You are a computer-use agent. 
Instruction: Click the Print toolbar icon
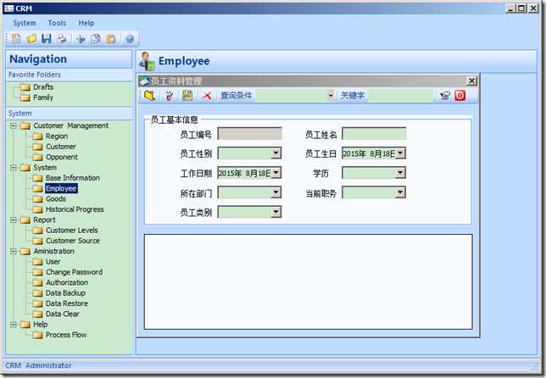(x=62, y=39)
